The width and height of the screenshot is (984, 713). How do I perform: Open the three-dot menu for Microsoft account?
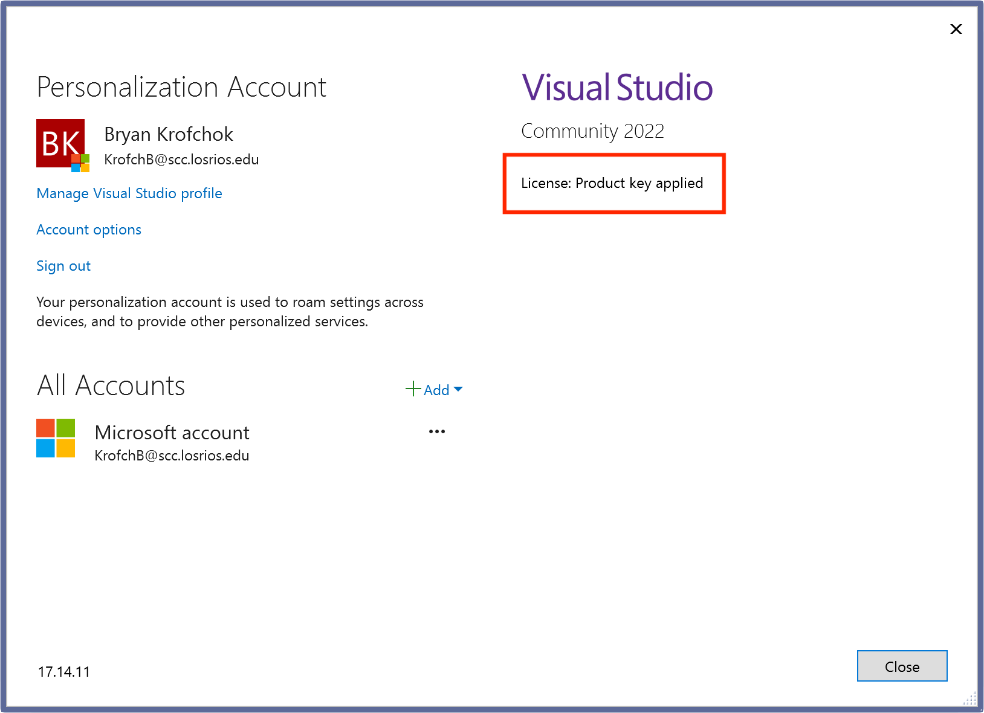pos(436,431)
